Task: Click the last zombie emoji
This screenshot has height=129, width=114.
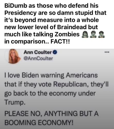Action: coord(102,35)
